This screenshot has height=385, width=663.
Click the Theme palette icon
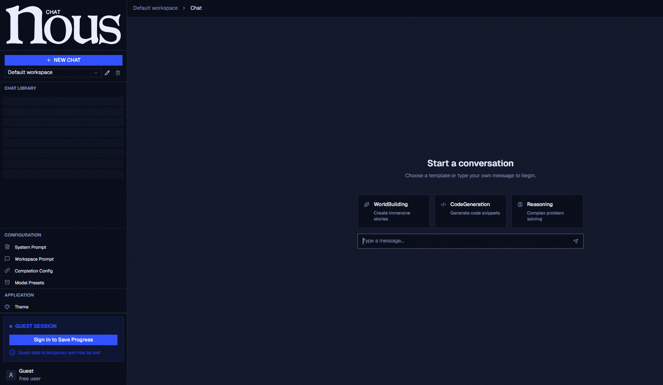(7, 307)
